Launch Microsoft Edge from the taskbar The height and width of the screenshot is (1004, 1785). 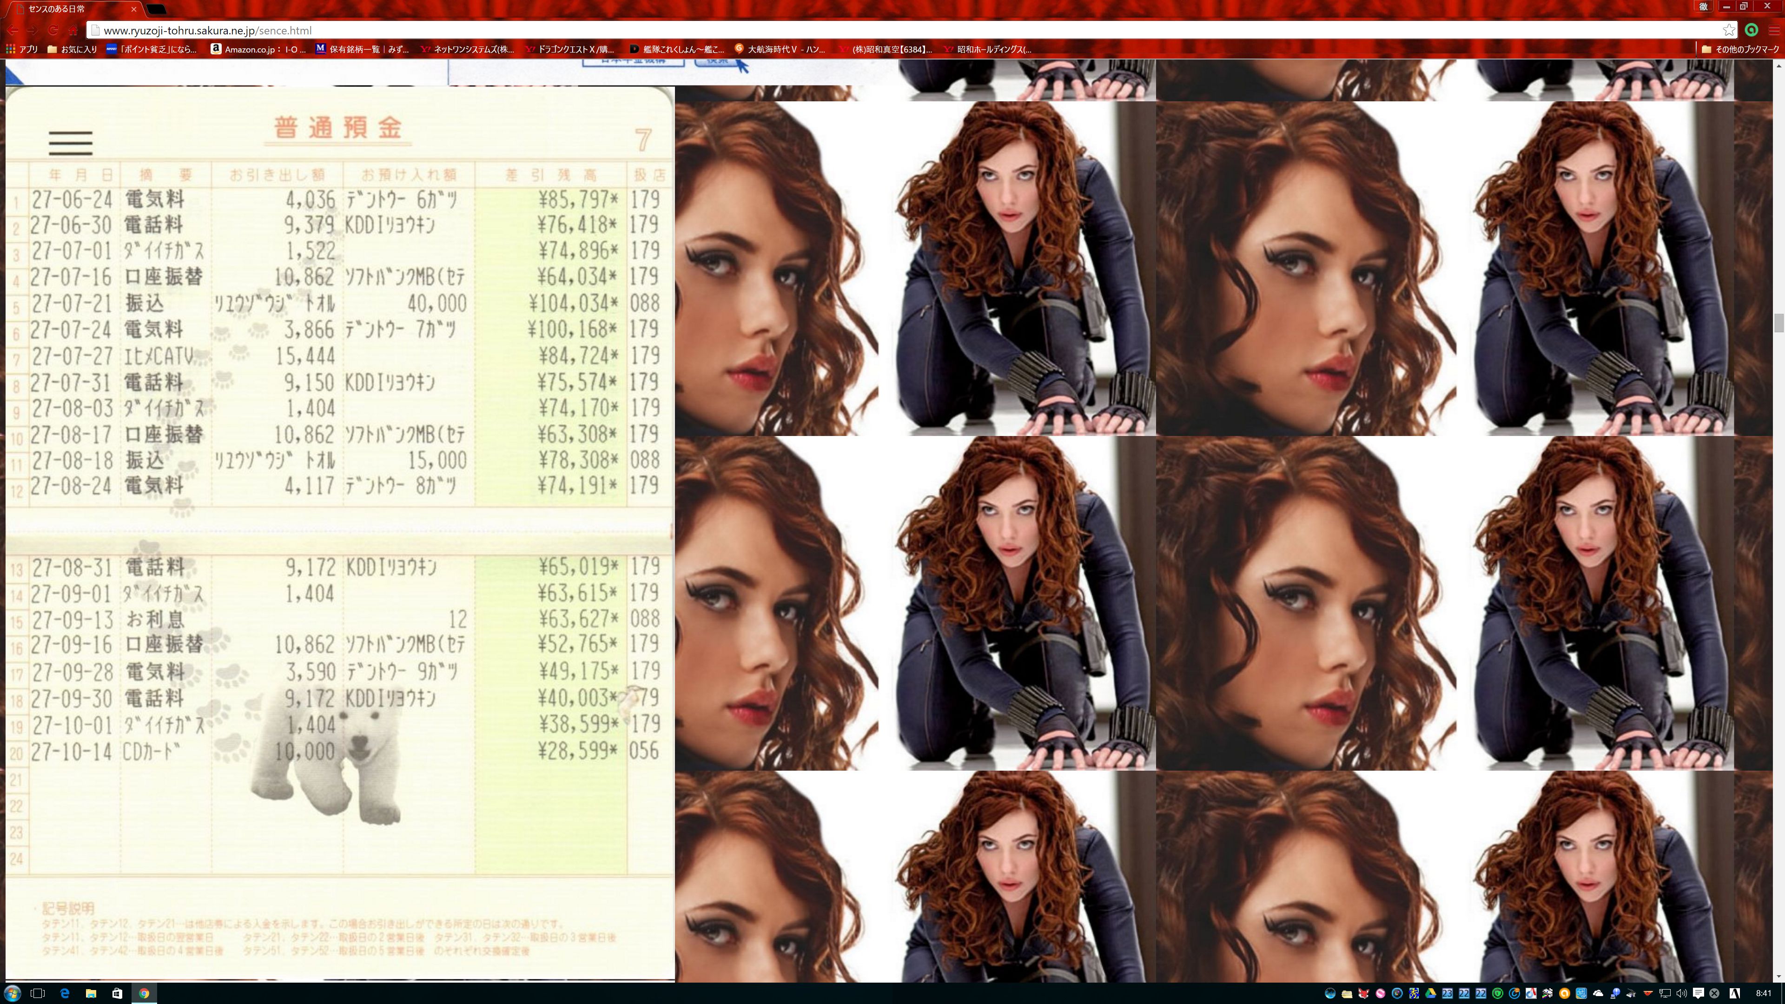click(65, 993)
